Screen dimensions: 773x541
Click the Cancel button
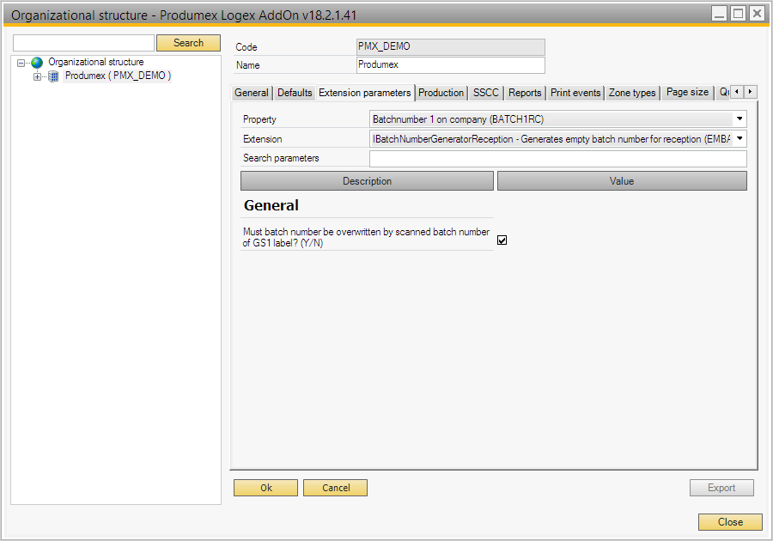(x=336, y=488)
